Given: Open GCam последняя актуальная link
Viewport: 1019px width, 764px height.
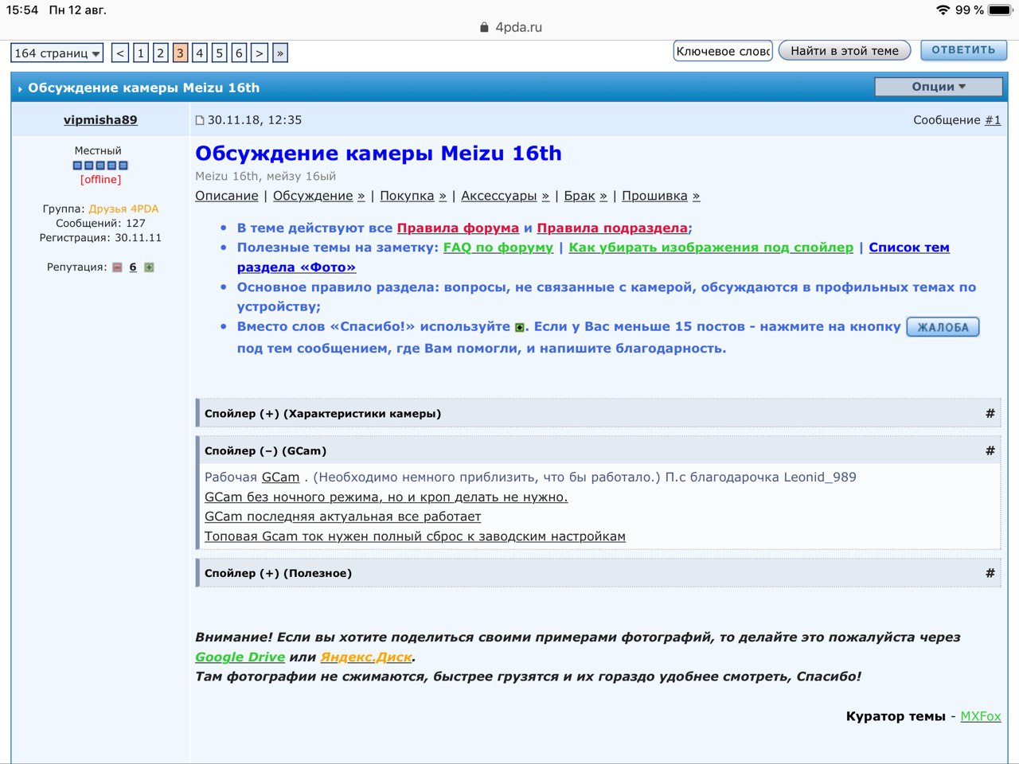Looking at the screenshot, I should [x=342, y=516].
